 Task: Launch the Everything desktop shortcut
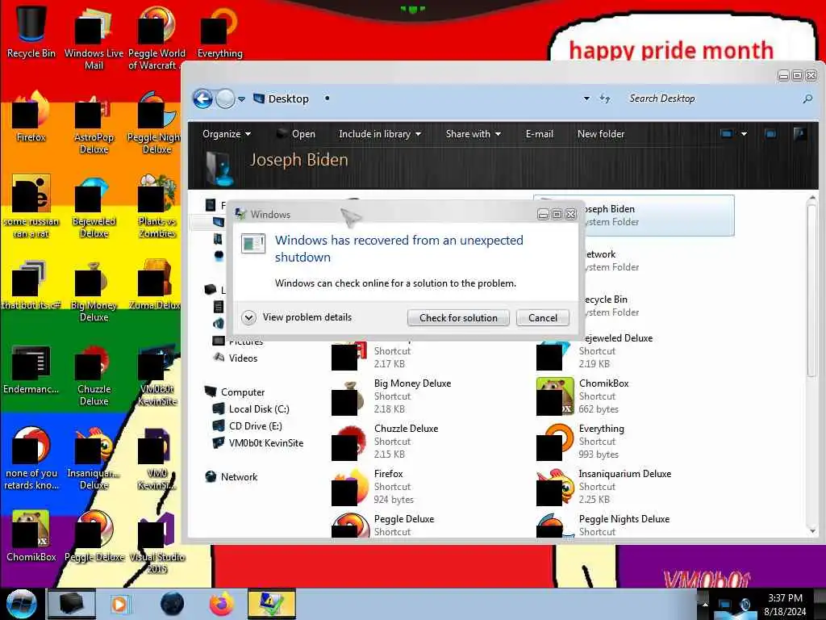coord(219,31)
